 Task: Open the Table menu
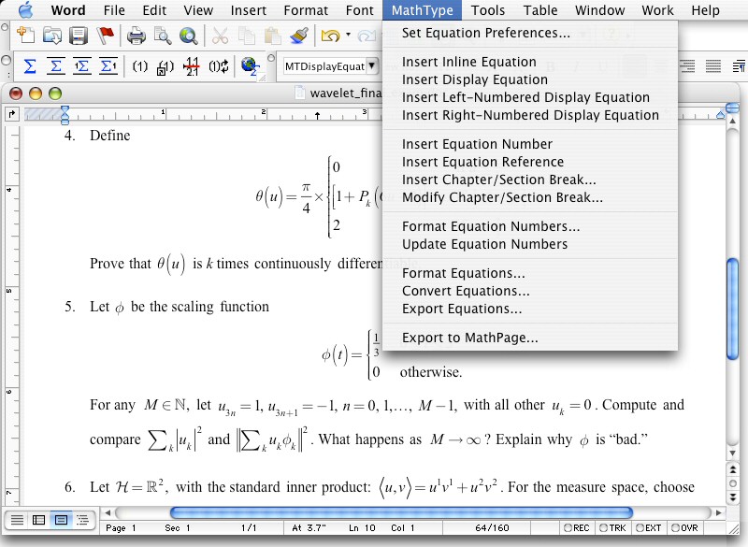coord(540,10)
